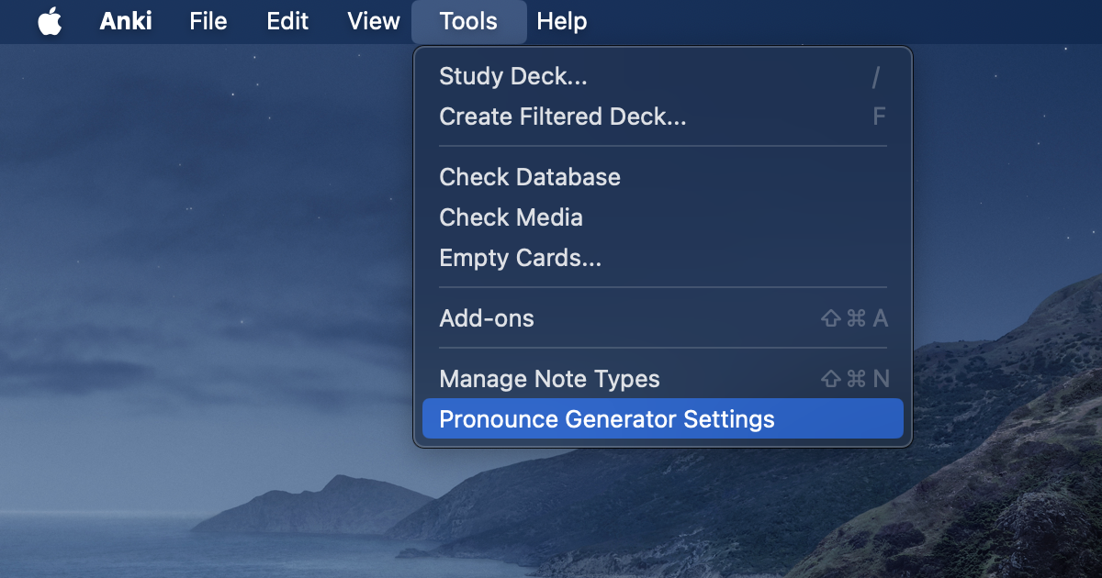Open the Edit menu
Screen dimensions: 1102x578
click(287, 21)
